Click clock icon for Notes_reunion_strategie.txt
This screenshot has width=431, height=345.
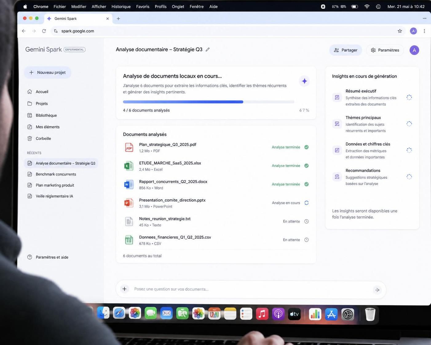306,221
